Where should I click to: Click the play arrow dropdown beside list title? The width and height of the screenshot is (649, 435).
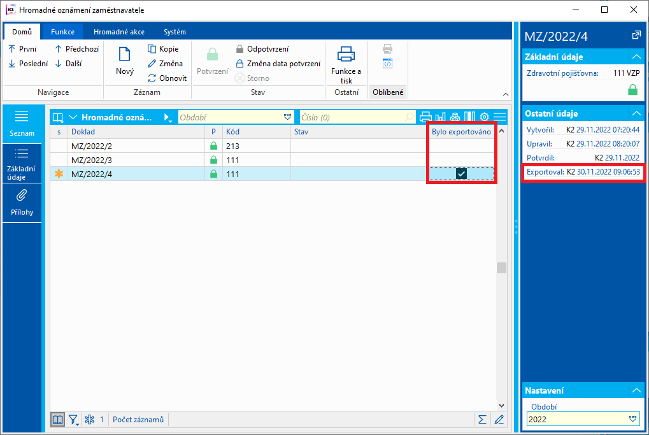(x=168, y=118)
